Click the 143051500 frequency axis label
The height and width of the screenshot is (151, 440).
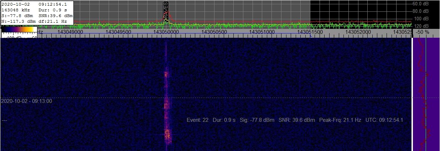click(x=310, y=32)
